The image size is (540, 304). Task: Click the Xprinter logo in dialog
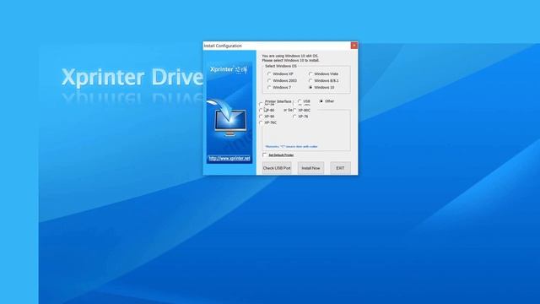pos(229,69)
